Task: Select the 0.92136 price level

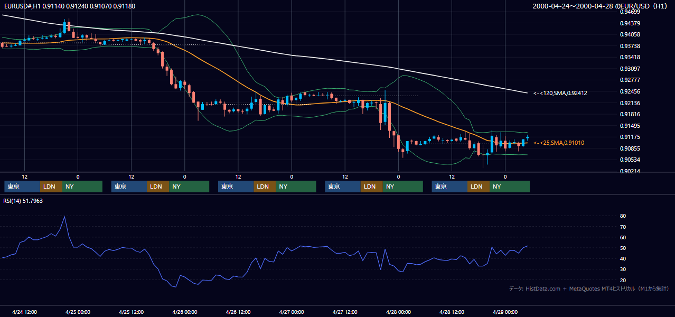Action: [629, 103]
